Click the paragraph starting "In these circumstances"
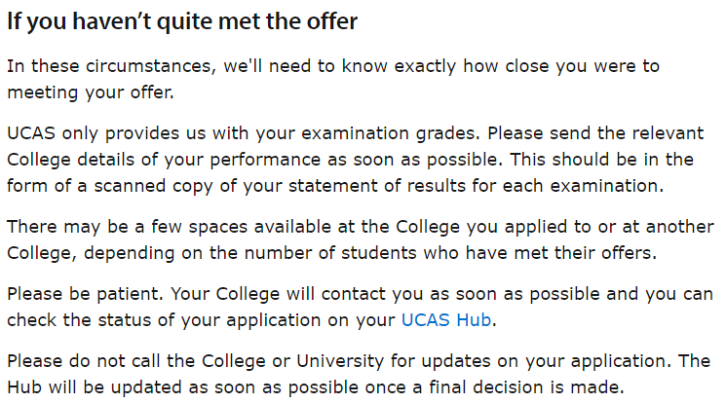 [x=333, y=79]
